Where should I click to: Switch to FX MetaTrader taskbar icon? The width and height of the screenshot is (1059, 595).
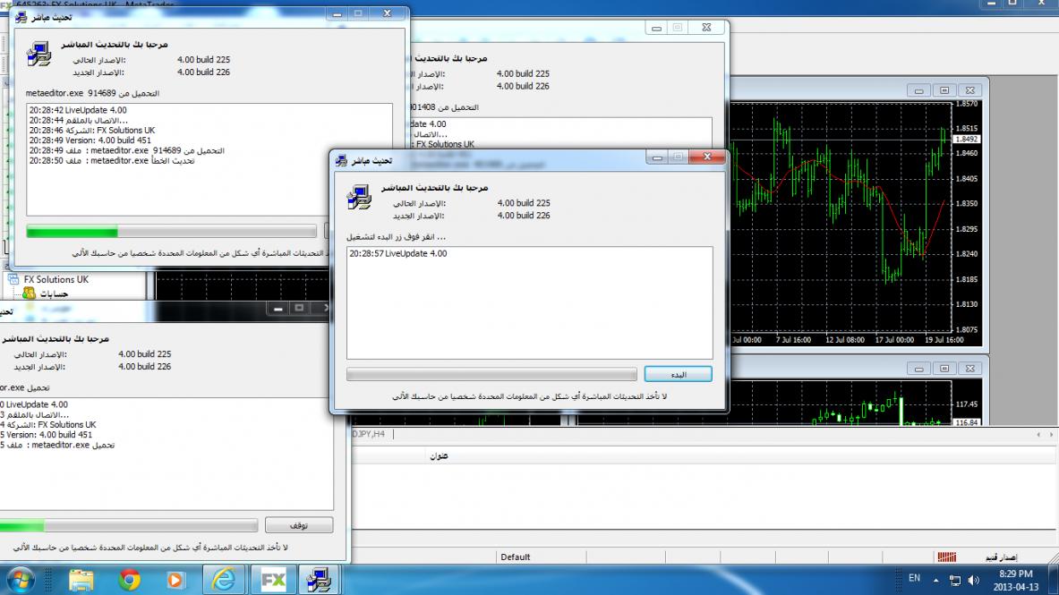click(x=272, y=580)
